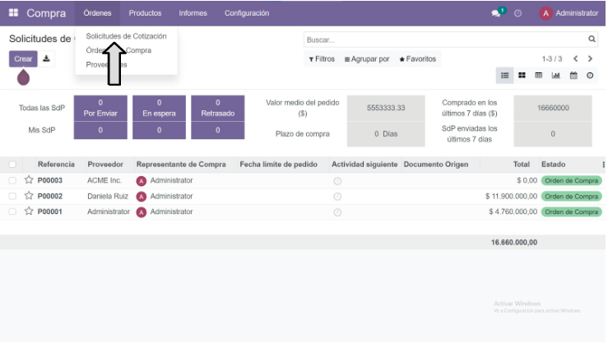Switch to calendar view icon
Screen dimensions: 608x344
pyautogui.click(x=573, y=76)
